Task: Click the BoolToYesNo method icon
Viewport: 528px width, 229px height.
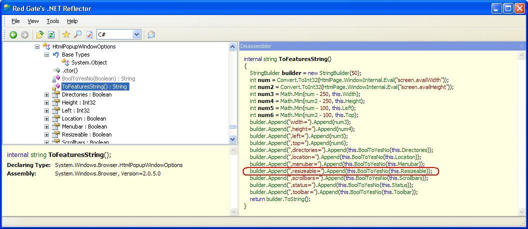Action: click(56, 78)
